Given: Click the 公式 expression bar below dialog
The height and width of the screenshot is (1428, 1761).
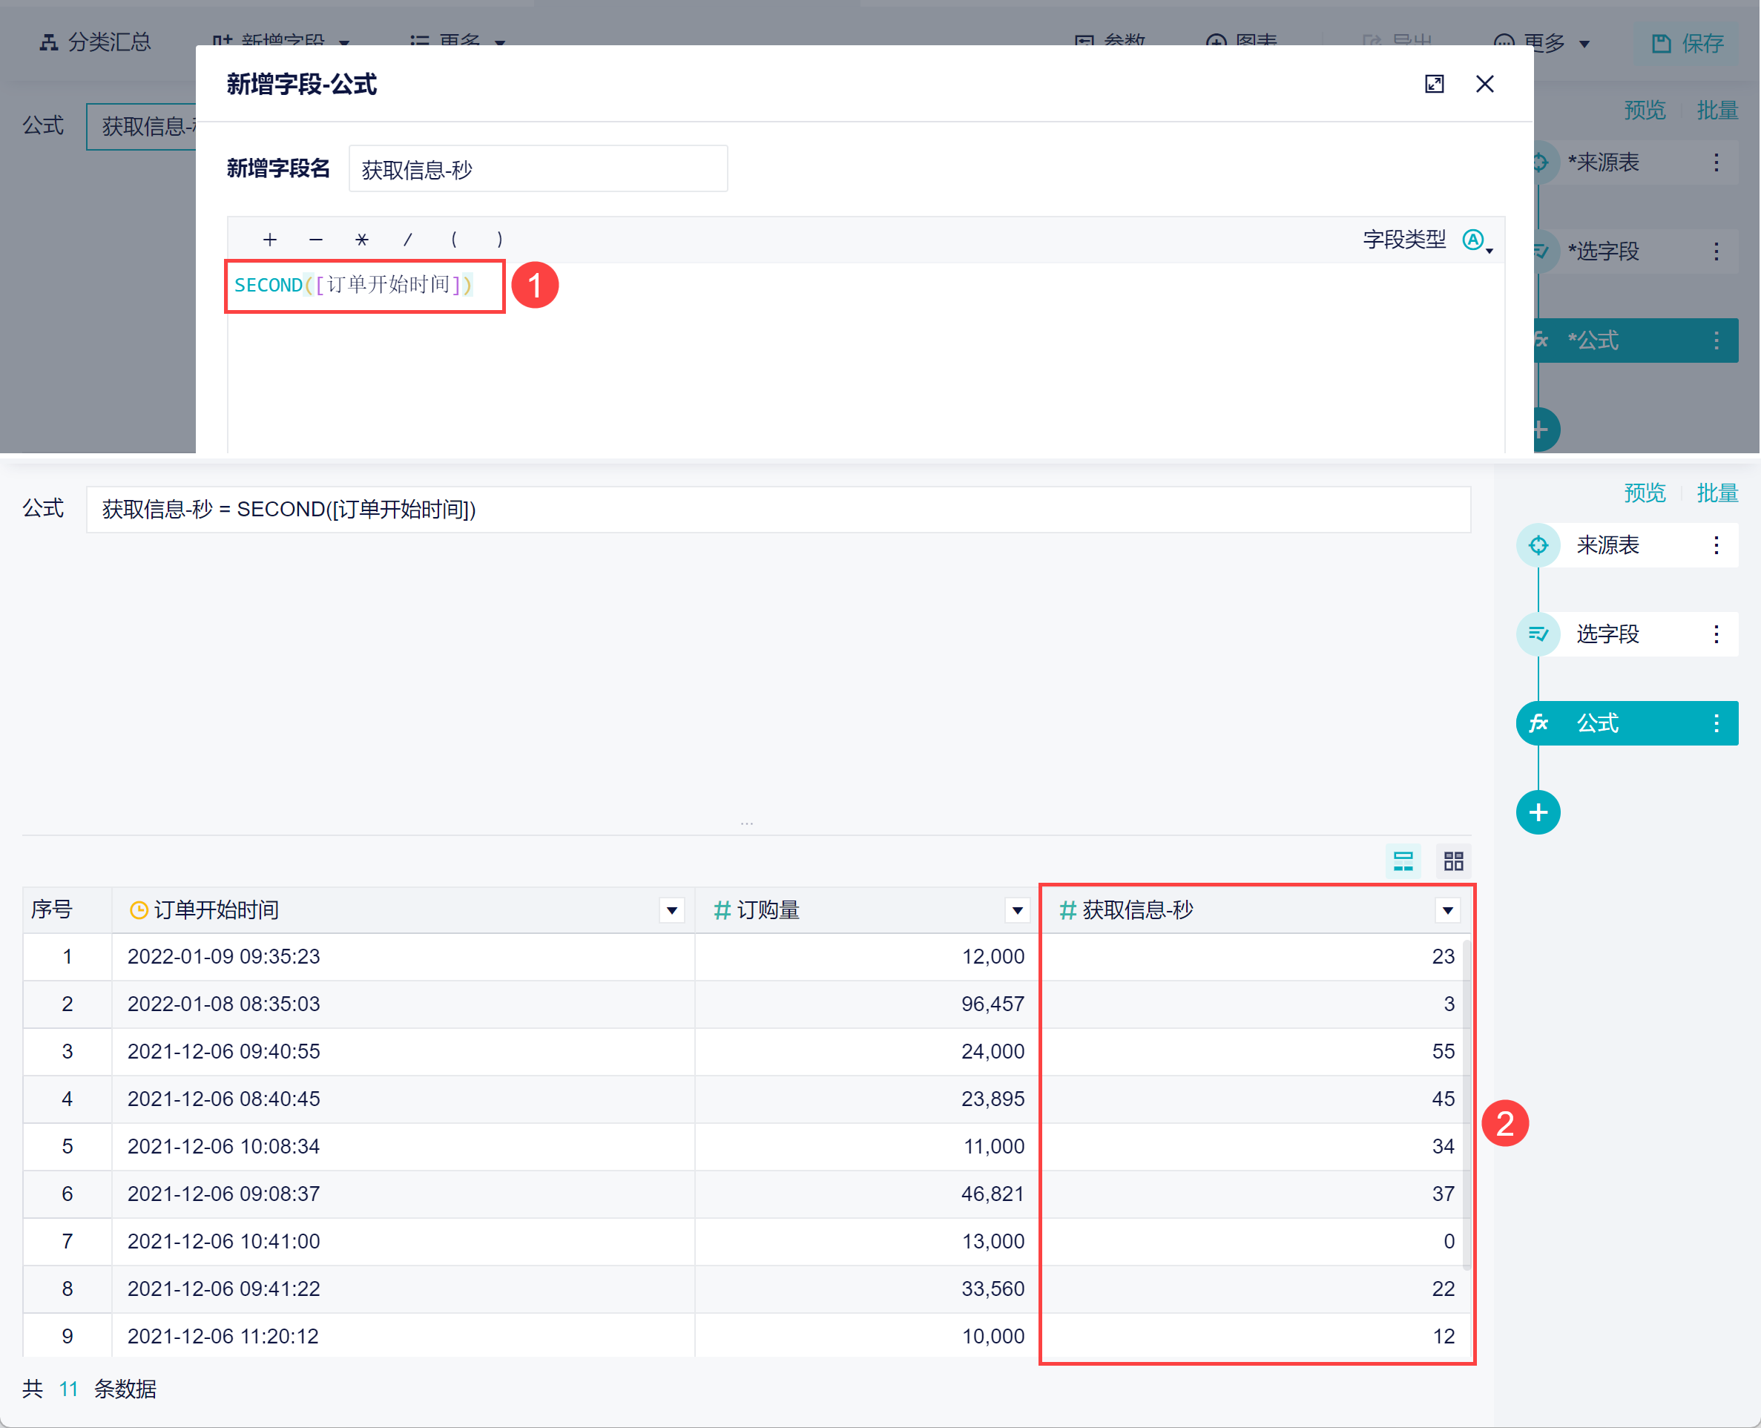Looking at the screenshot, I should [778, 509].
